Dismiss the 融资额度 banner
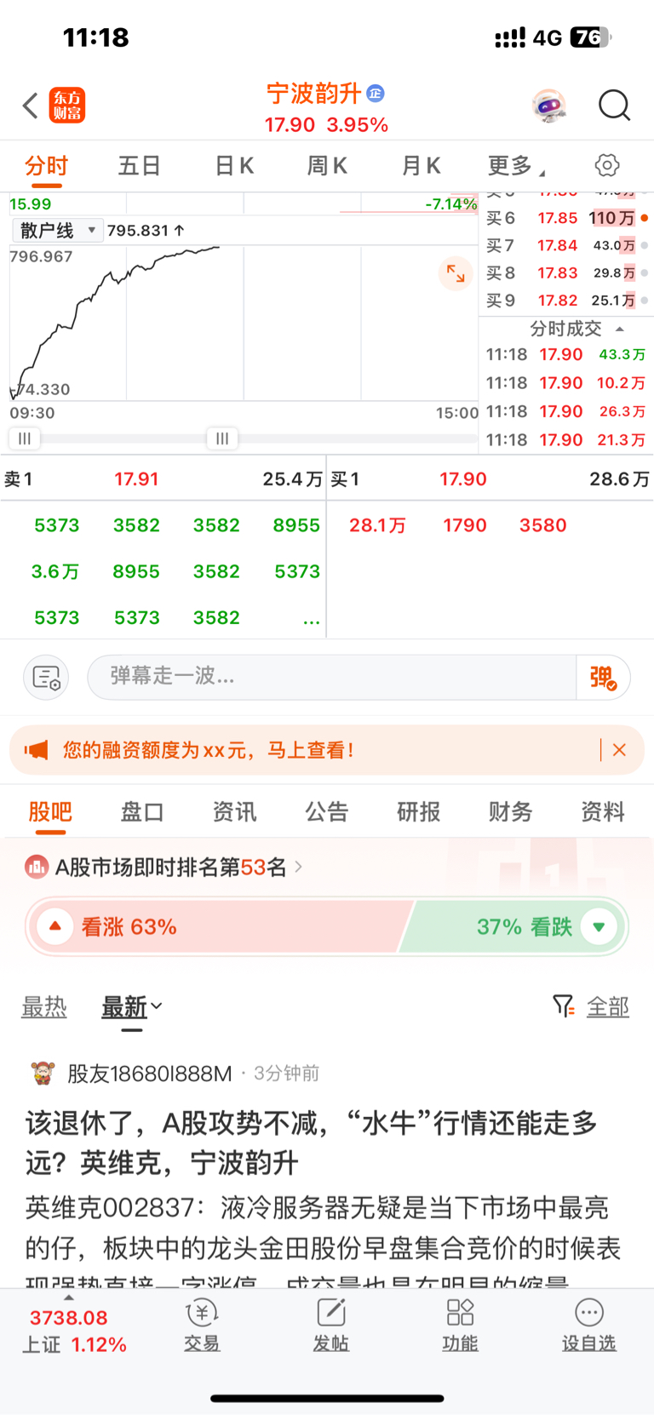 pyautogui.click(x=619, y=750)
